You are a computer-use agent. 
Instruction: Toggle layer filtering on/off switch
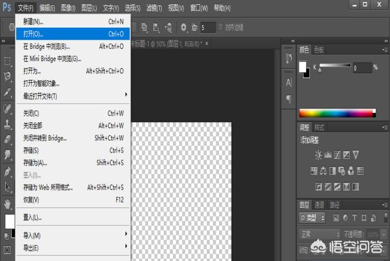pyautogui.click(x=385, y=217)
